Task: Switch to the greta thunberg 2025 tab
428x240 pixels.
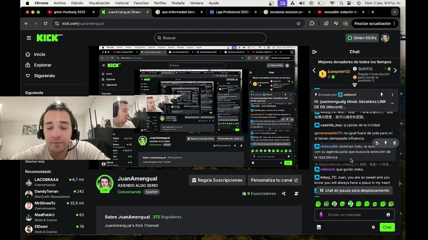Action: 71,12
